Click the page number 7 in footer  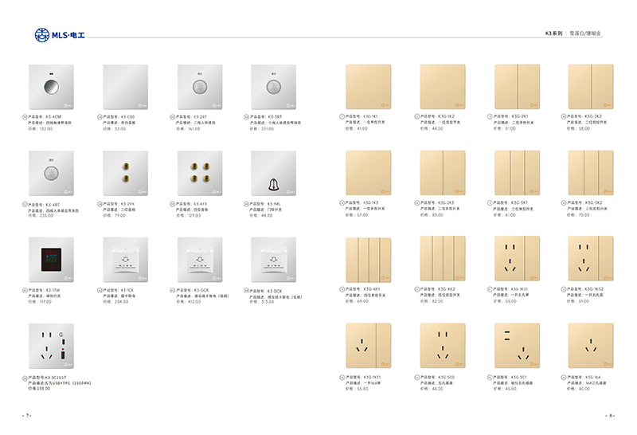point(27,416)
